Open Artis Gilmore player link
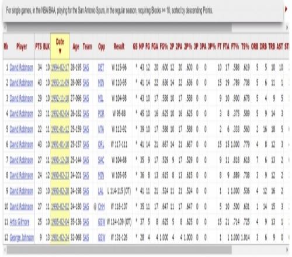Image resolution: width=292 pixels, height=257 pixels. [x=19, y=222]
